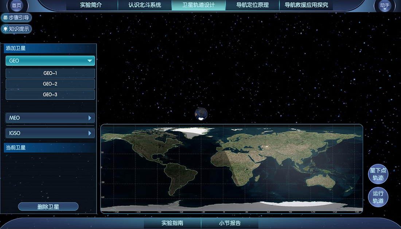This screenshot has width=401, height=229.
Task: Open 小节报告 section report
Action: tap(230, 223)
